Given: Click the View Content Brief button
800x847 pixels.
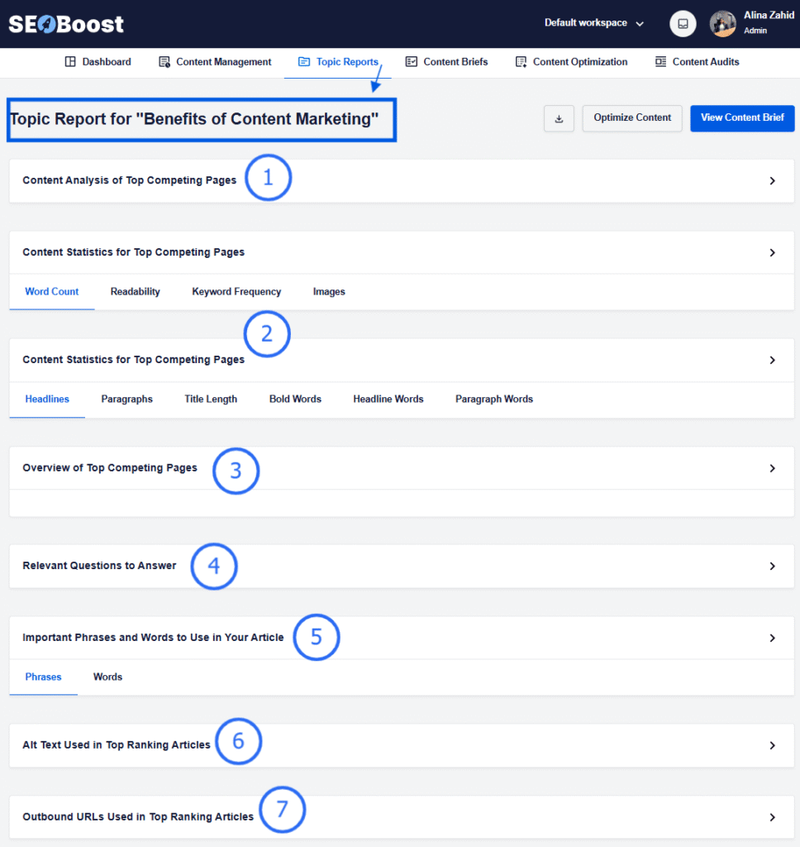Looking at the screenshot, I should coord(741,118).
